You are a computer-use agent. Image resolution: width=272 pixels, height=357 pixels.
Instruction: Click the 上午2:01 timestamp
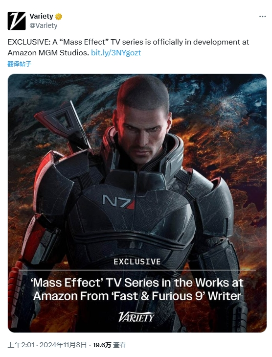21,345
